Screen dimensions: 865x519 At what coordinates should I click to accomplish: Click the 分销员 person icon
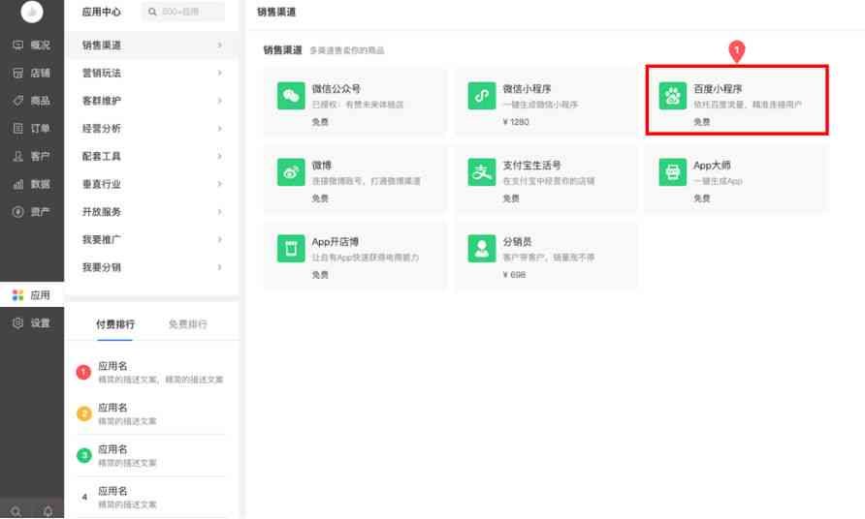click(482, 249)
